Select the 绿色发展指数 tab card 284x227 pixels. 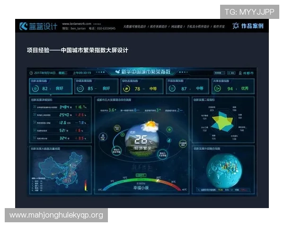pyautogui.click(x=142, y=86)
